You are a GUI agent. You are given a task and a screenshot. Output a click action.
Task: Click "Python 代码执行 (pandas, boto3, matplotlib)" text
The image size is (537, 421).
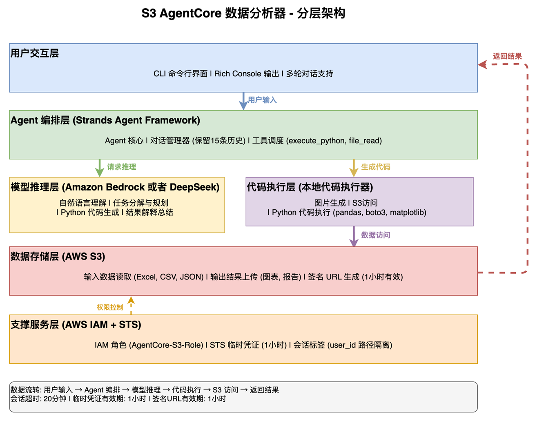tap(349, 213)
